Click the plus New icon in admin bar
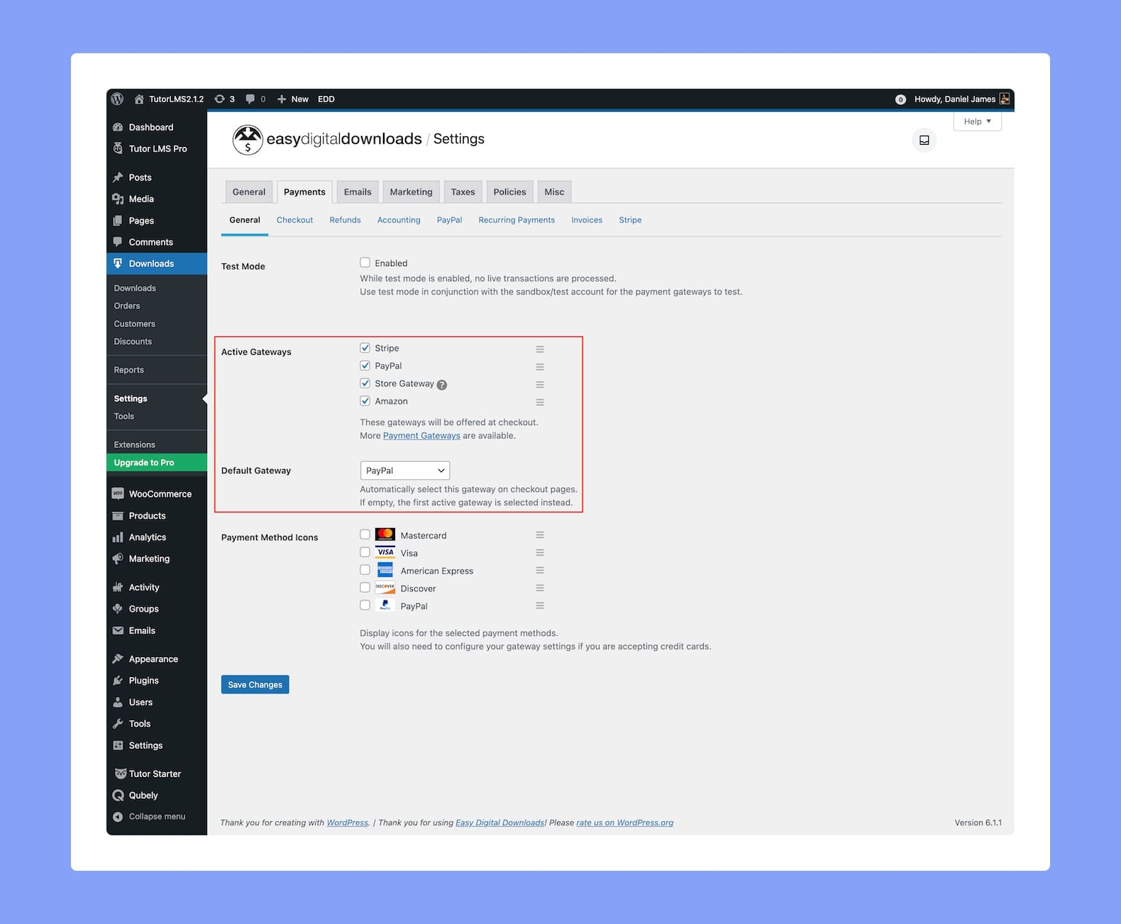Image resolution: width=1121 pixels, height=924 pixels. tap(282, 99)
